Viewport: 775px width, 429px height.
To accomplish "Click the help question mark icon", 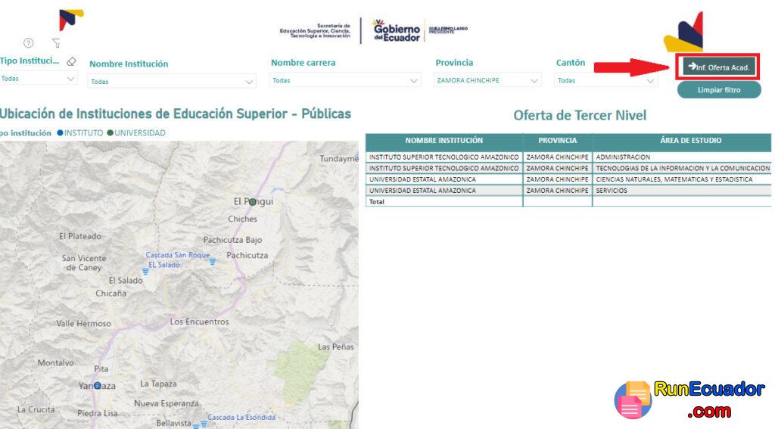I will (x=29, y=43).
